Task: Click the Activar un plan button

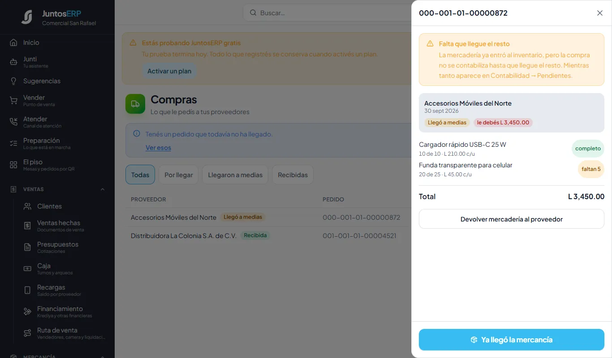Action: pyautogui.click(x=169, y=71)
